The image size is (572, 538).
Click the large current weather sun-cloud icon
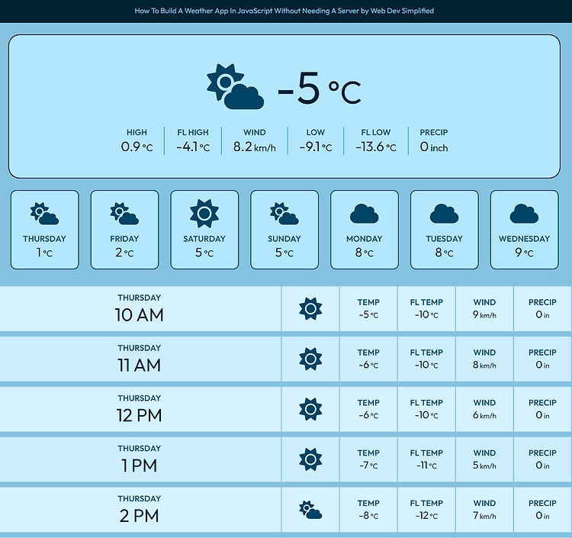(x=236, y=86)
